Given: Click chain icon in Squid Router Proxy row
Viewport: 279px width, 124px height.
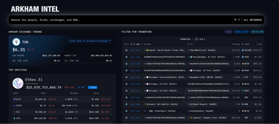Looking at the screenshot, I should click(x=127, y=50).
